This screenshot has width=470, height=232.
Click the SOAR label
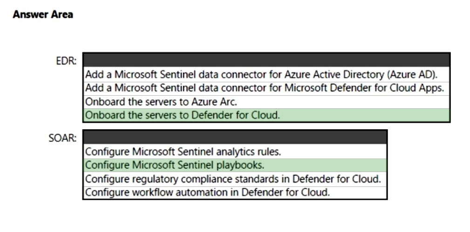point(63,138)
